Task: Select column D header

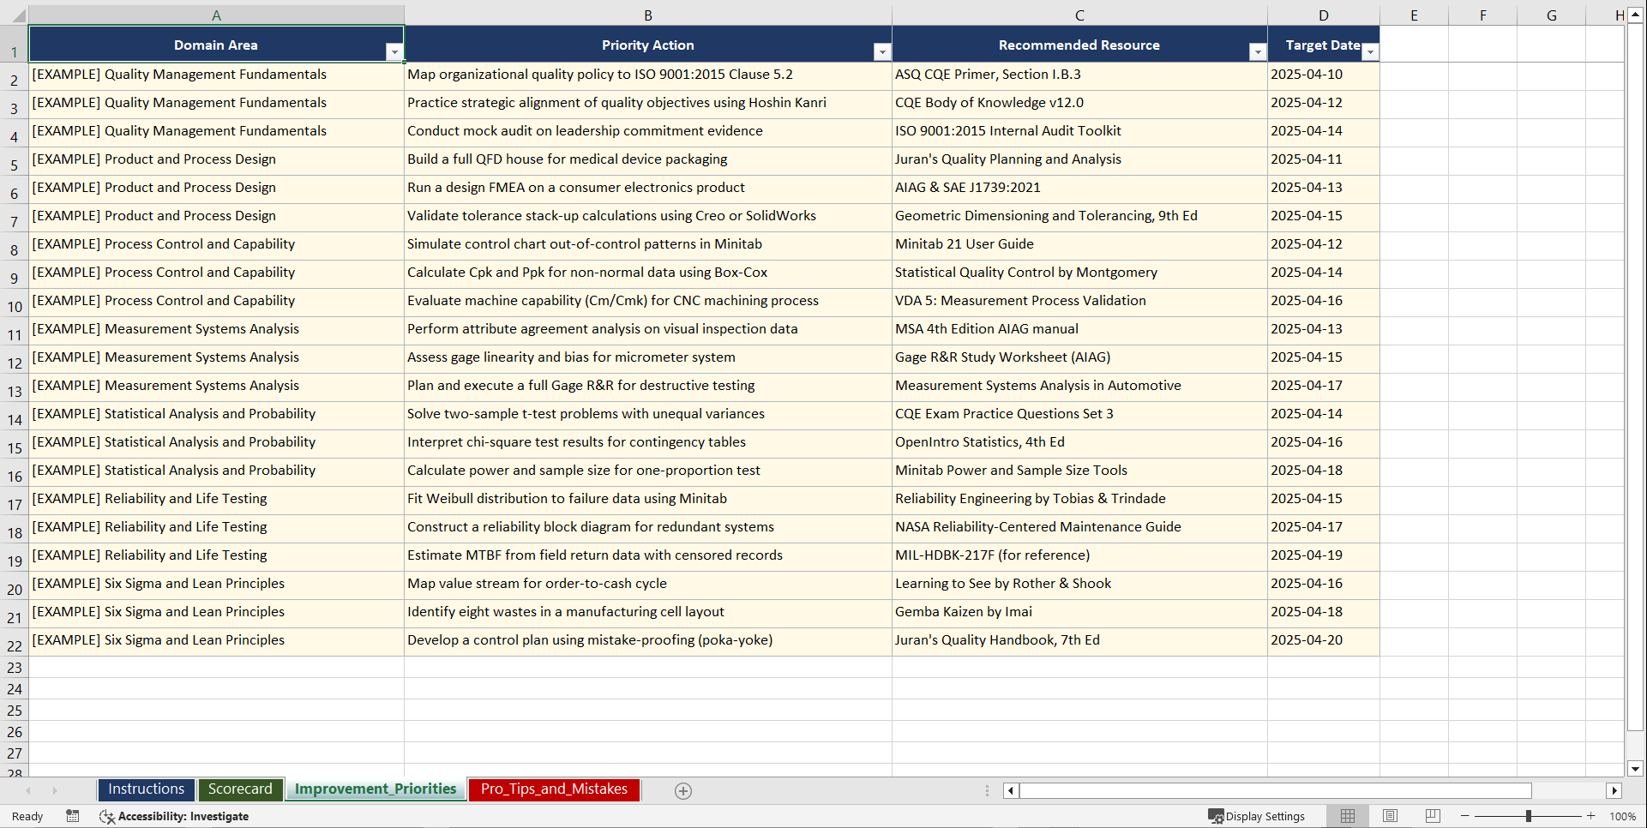Action: point(1324,15)
